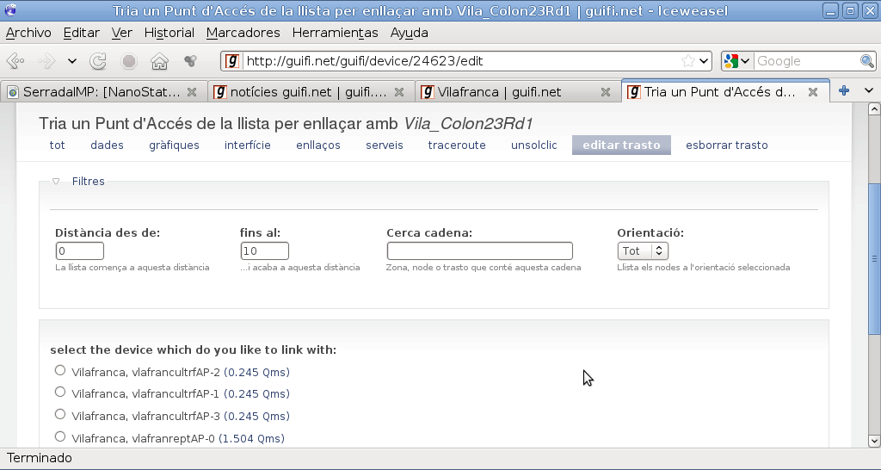Select the vlafrancultrfAP-1 radio button

coord(60,393)
